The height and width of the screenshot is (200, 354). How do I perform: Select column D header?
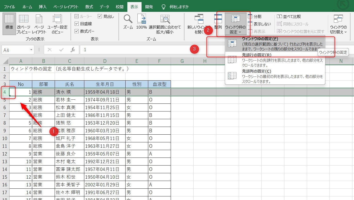click(105, 61)
